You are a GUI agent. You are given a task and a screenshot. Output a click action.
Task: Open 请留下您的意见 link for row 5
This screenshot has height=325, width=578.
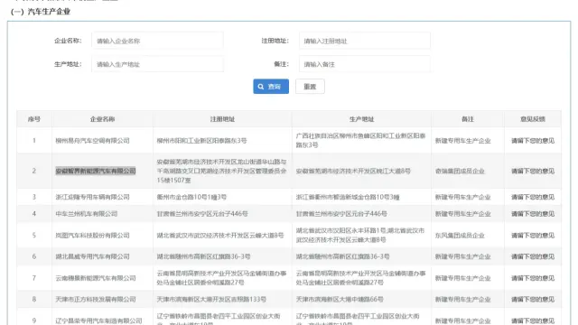pos(533,236)
